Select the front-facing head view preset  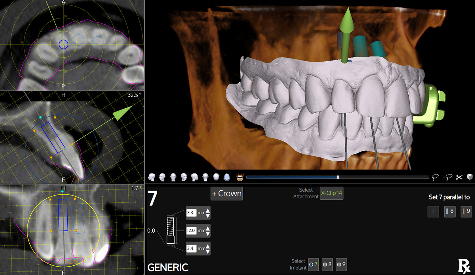coord(173,177)
